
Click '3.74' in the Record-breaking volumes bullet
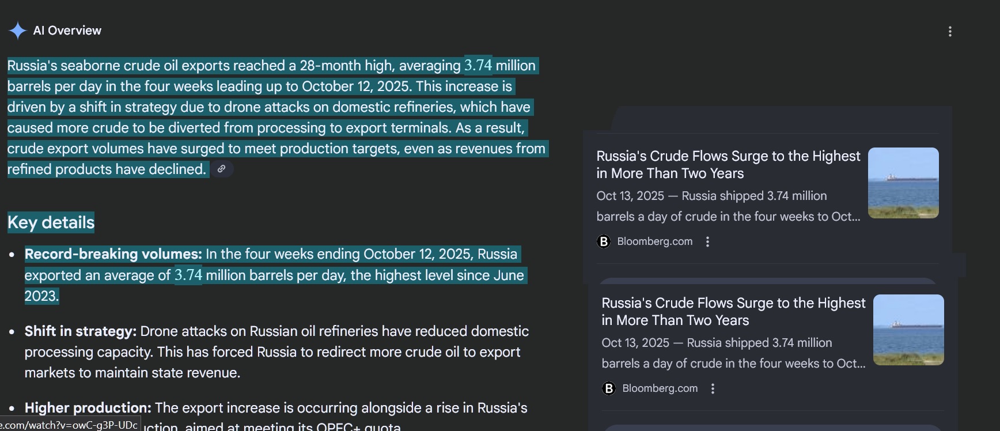pyautogui.click(x=188, y=275)
